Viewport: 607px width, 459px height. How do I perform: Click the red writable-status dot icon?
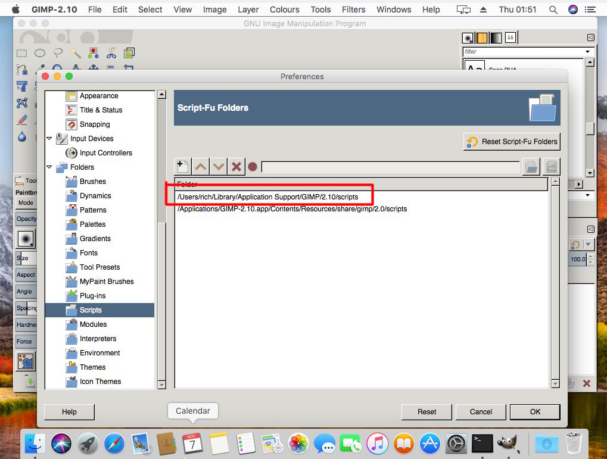(253, 167)
